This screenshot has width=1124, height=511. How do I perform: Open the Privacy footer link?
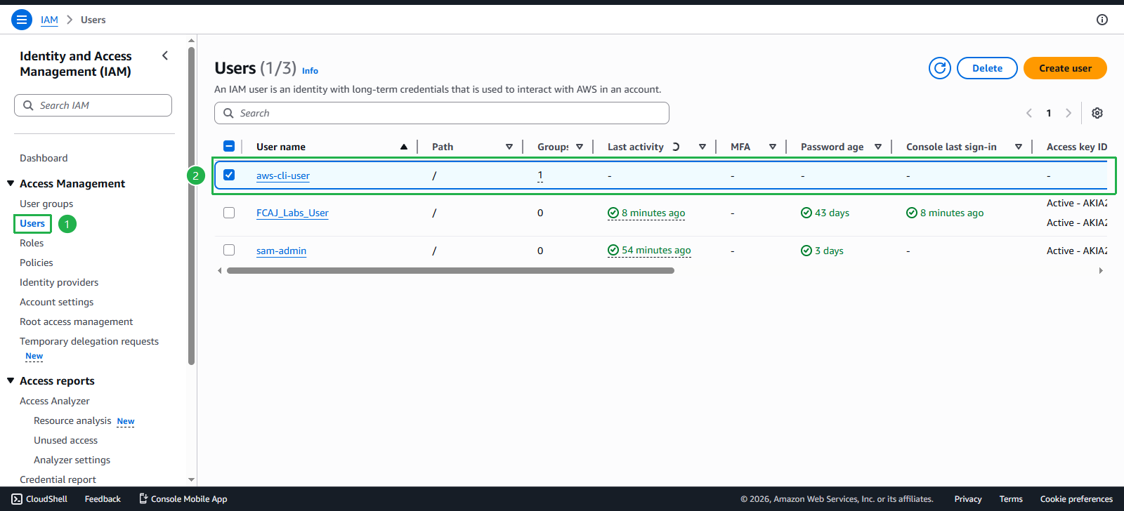pyautogui.click(x=968, y=499)
